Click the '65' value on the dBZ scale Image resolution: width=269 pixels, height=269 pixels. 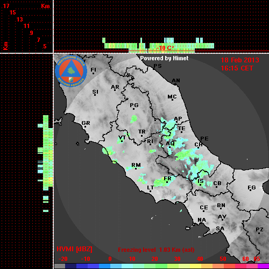coord(257,259)
